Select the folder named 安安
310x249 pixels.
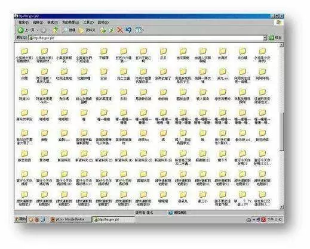pos(103,74)
